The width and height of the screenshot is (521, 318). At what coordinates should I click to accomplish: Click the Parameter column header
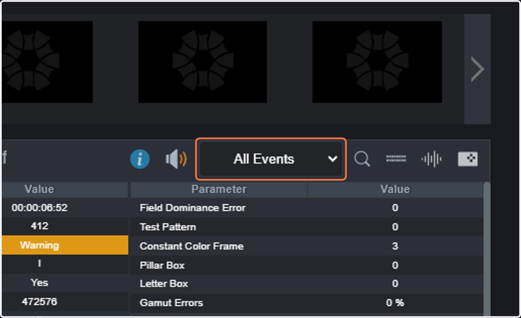219,189
